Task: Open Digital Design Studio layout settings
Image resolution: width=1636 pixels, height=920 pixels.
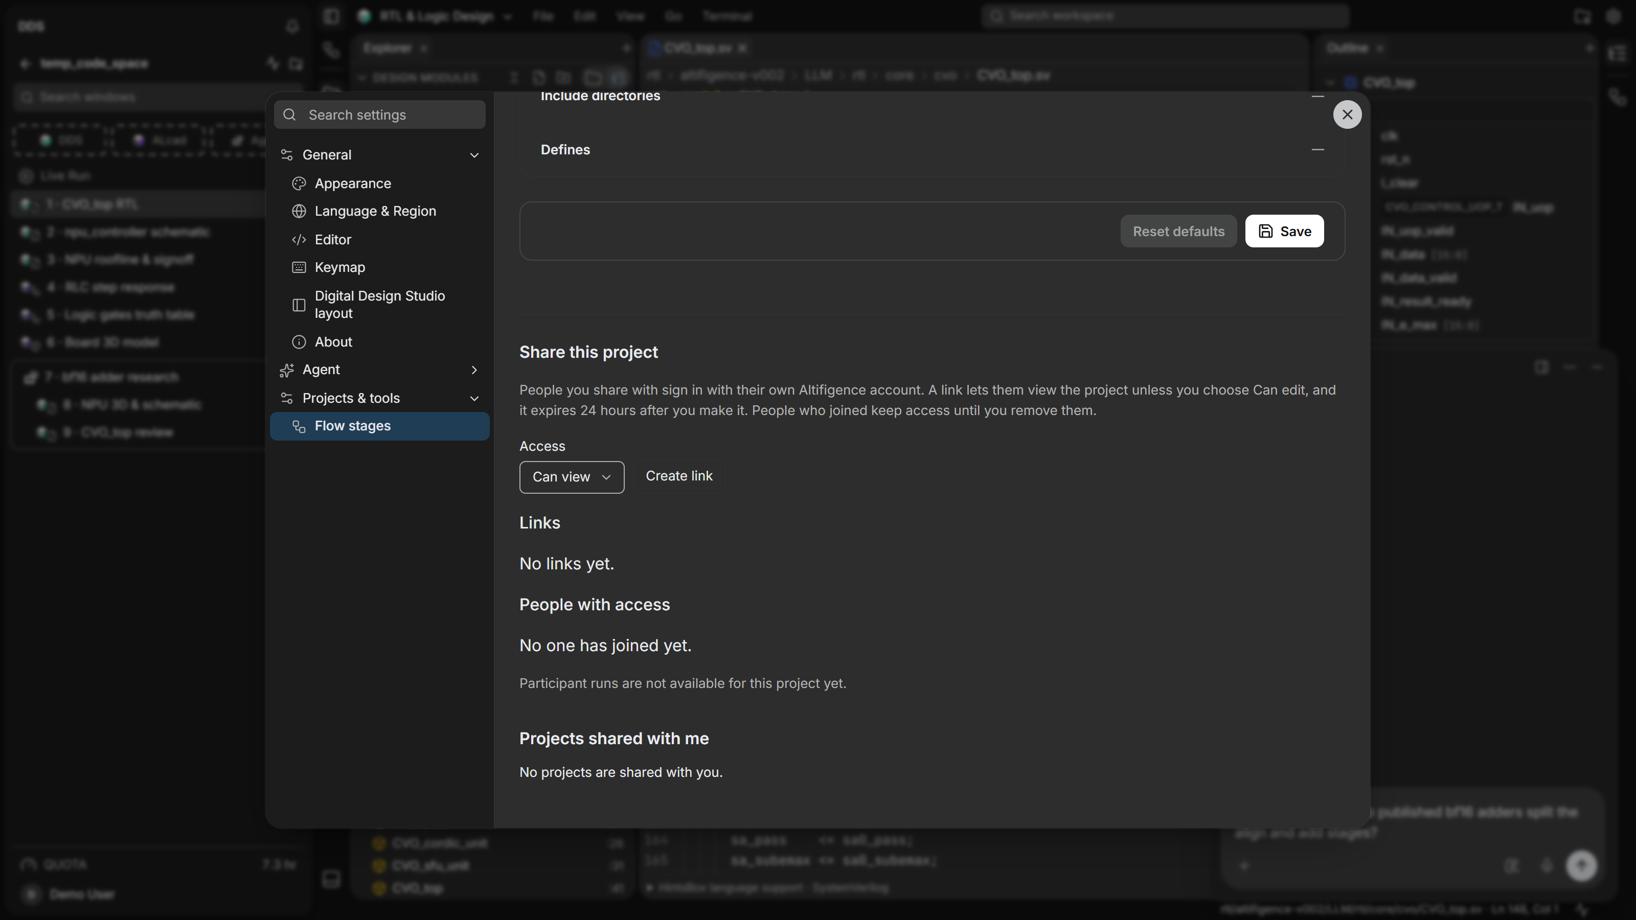Action: tap(380, 305)
